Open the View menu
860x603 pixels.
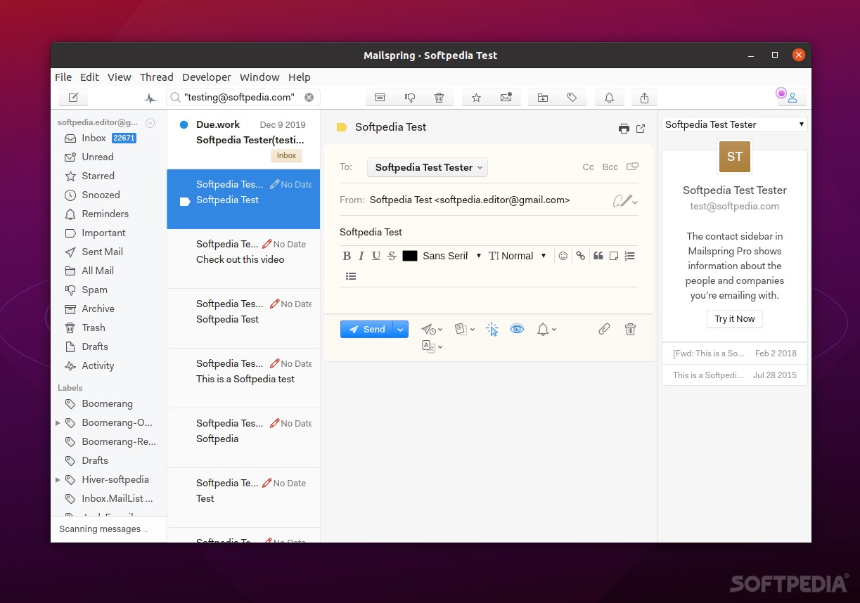pos(120,77)
